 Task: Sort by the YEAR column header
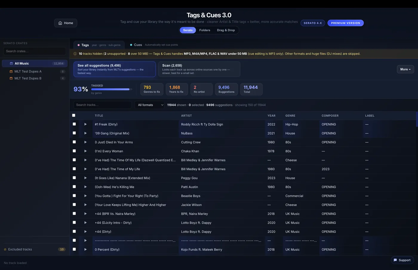click(x=271, y=116)
